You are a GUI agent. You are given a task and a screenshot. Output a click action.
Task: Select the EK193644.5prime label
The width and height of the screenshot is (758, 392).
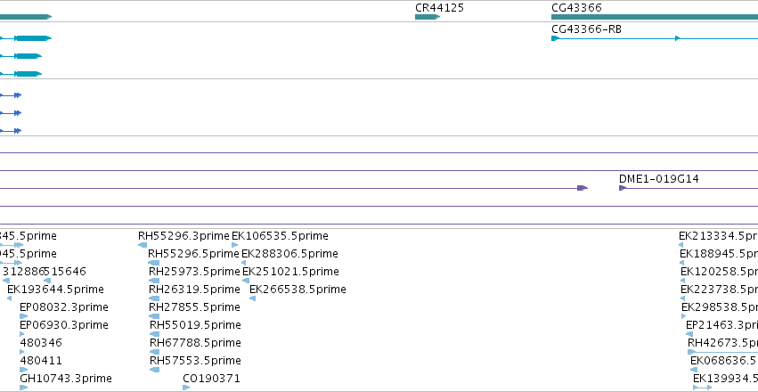click(x=55, y=290)
